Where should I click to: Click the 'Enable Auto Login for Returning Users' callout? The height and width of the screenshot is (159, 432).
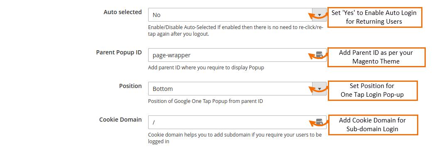pos(374,17)
